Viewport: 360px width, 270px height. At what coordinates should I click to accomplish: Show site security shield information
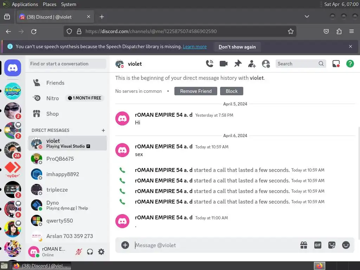pos(69,31)
